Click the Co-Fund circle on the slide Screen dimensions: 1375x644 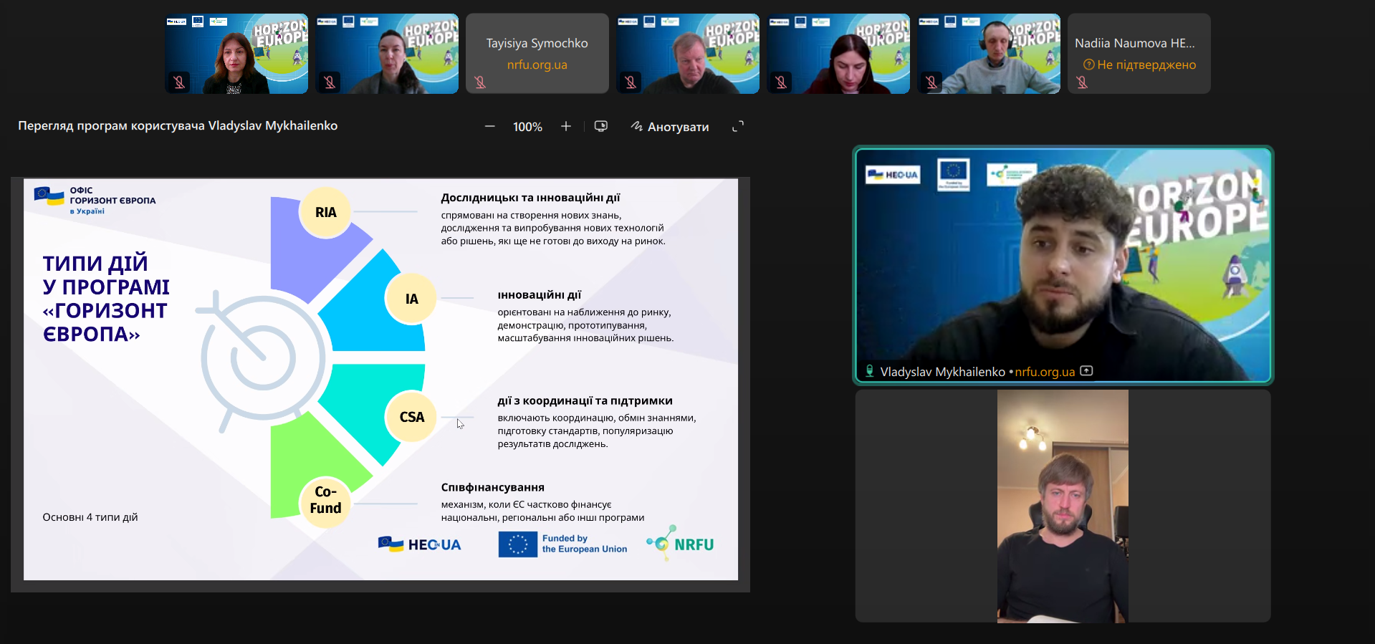point(325,500)
